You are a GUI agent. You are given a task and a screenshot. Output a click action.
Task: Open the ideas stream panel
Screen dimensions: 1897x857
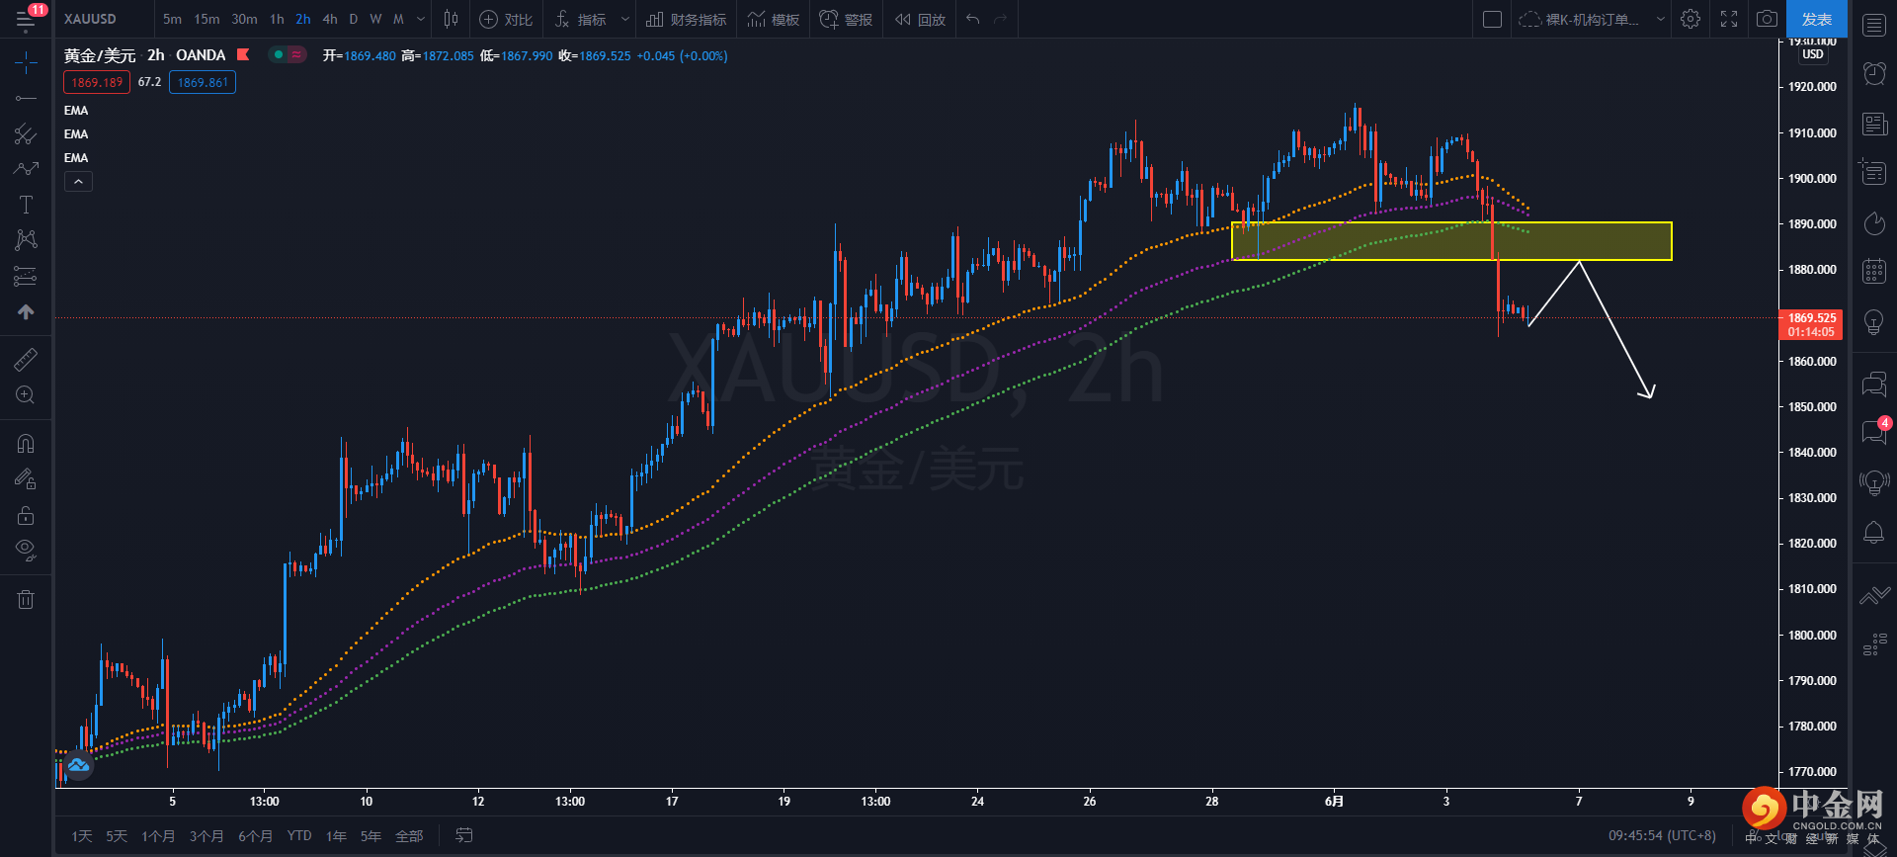pos(1874,482)
